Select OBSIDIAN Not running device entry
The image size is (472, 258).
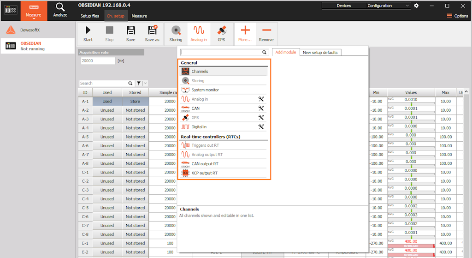(x=38, y=46)
